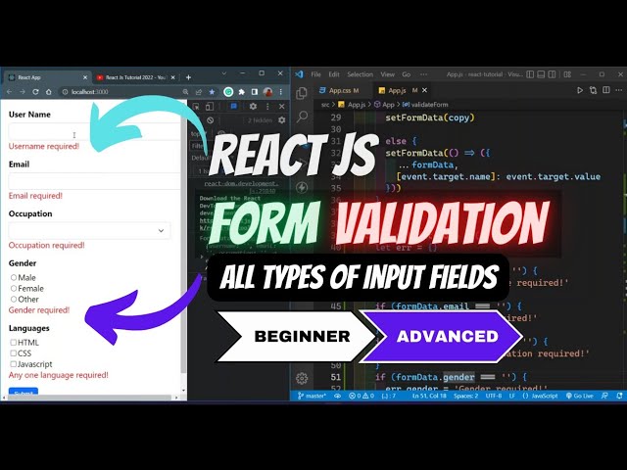The image size is (627, 470).
Task: Open the ellipsis overflow in VS Code menu bar
Action: click(423, 74)
